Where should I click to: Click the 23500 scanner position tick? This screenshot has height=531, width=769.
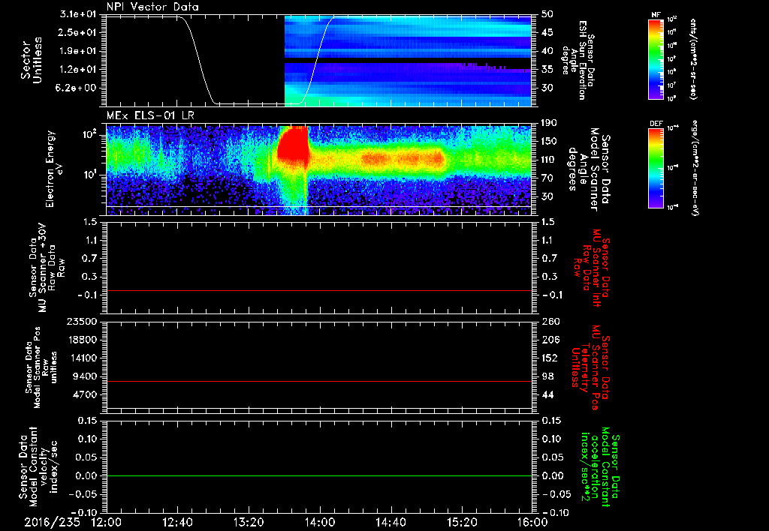click(81, 321)
